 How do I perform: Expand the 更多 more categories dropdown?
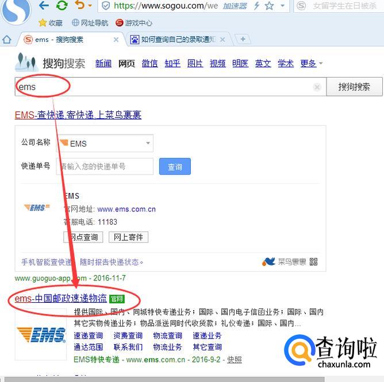click(311, 63)
